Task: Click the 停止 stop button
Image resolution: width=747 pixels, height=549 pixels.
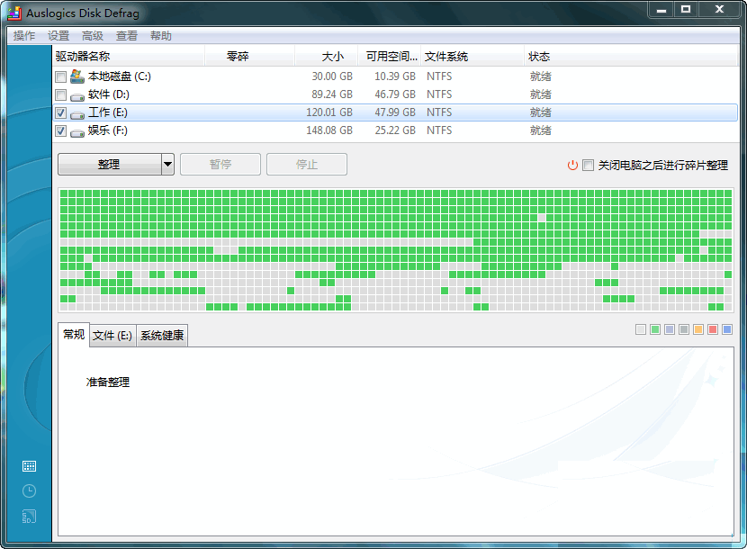Action: [307, 165]
